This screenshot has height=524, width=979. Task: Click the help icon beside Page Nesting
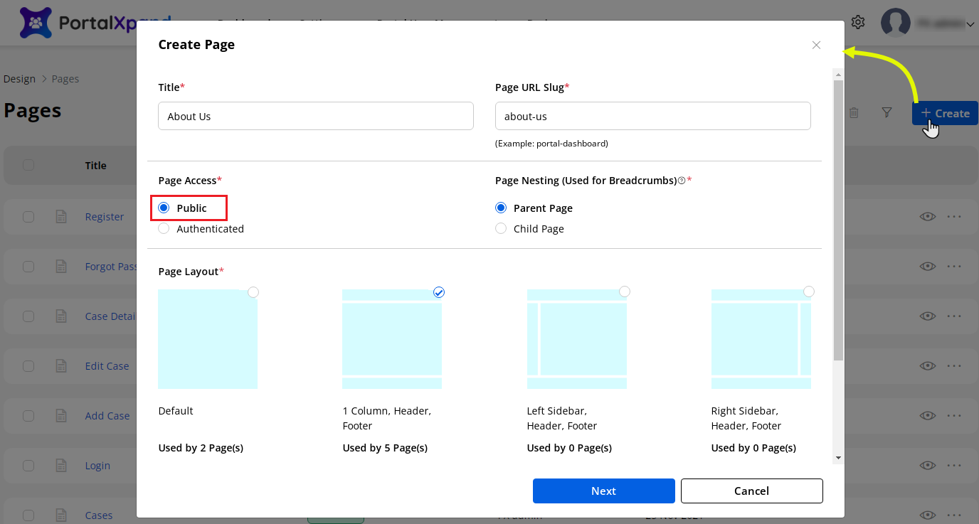click(682, 181)
